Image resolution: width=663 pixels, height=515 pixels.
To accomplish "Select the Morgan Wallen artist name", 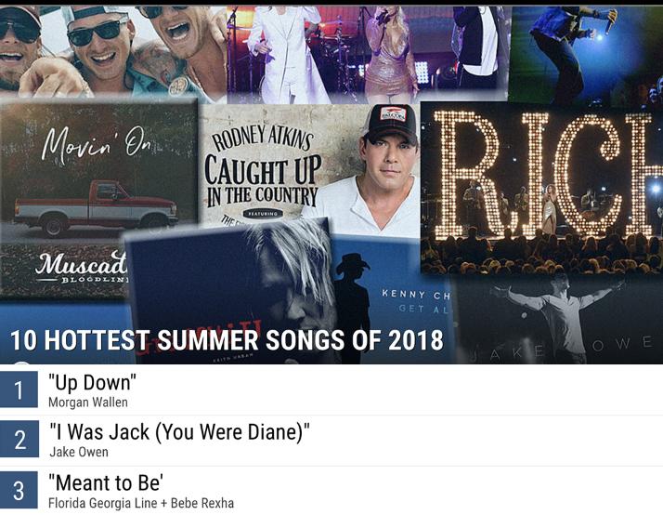I will pos(88,403).
